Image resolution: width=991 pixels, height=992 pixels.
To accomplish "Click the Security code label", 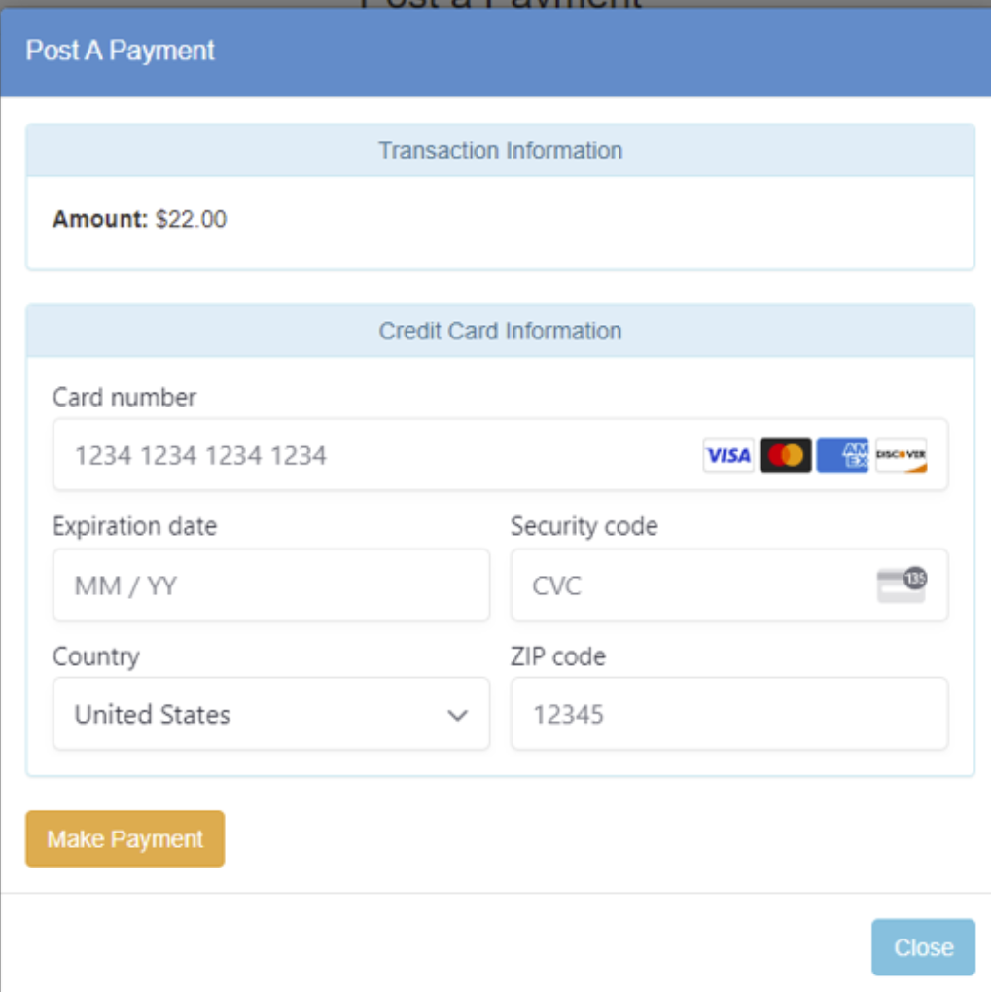I will coord(584,526).
